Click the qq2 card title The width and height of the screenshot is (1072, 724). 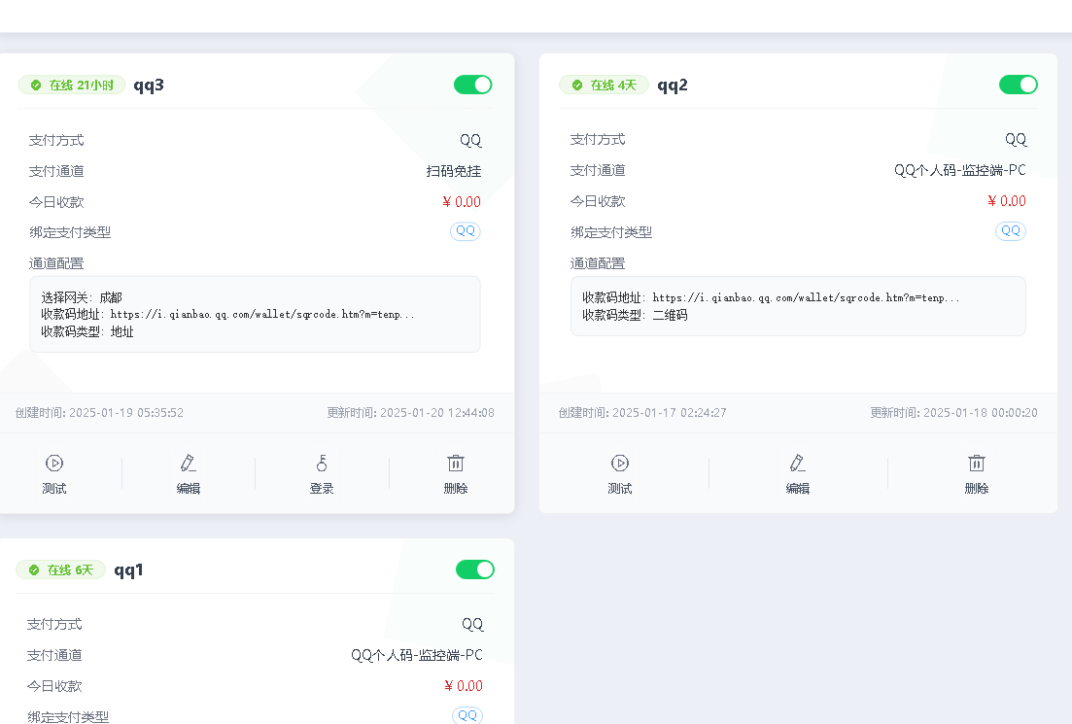point(673,86)
